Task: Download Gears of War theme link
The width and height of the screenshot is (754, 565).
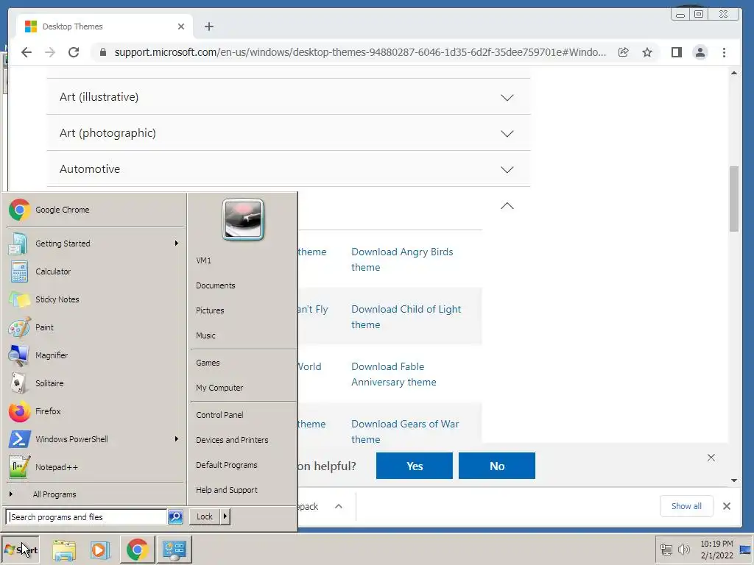Action: tap(405, 431)
